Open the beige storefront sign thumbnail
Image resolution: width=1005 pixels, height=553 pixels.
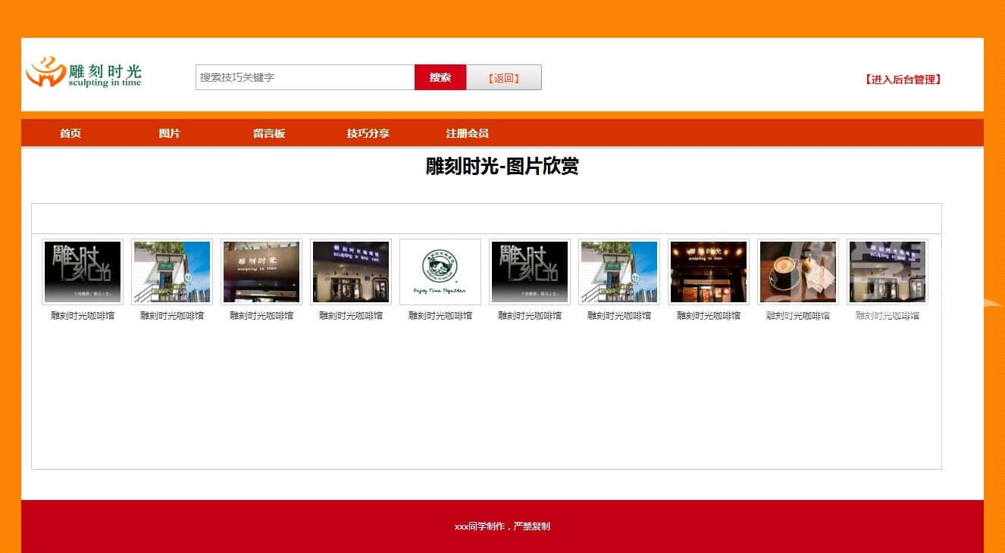pyautogui.click(x=261, y=272)
